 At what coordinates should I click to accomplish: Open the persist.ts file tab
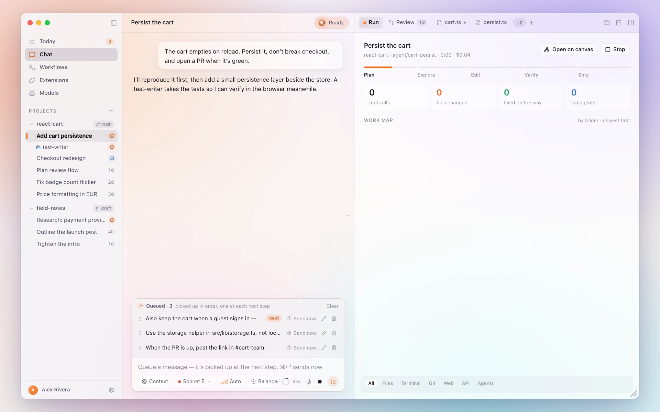(491, 22)
